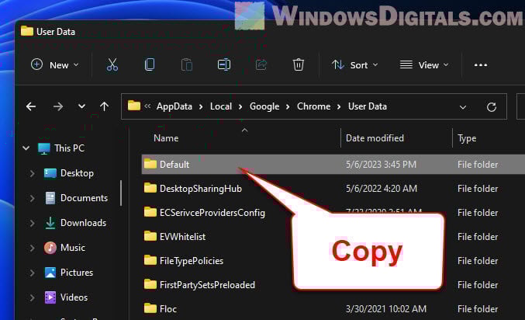Click the breadcrumb overflow double chevron
Image resolution: width=525 pixels, height=320 pixels.
point(147,106)
